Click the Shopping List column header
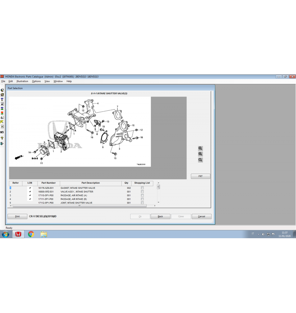 (x=142, y=183)
